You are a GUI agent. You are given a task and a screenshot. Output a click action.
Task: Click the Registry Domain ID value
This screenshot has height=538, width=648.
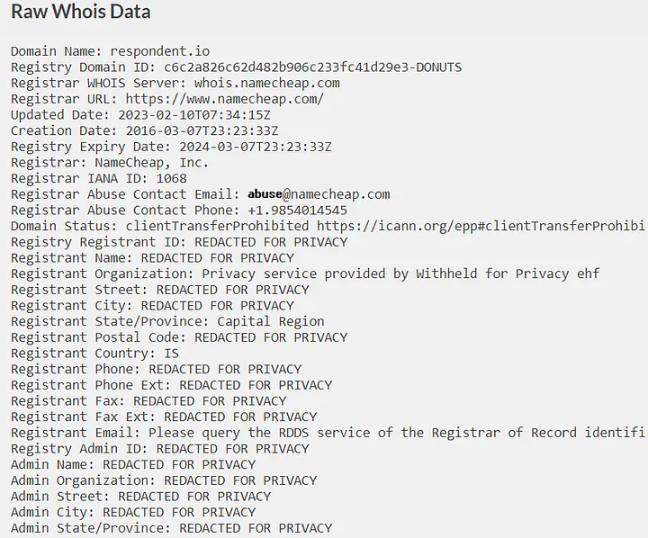tap(313, 67)
